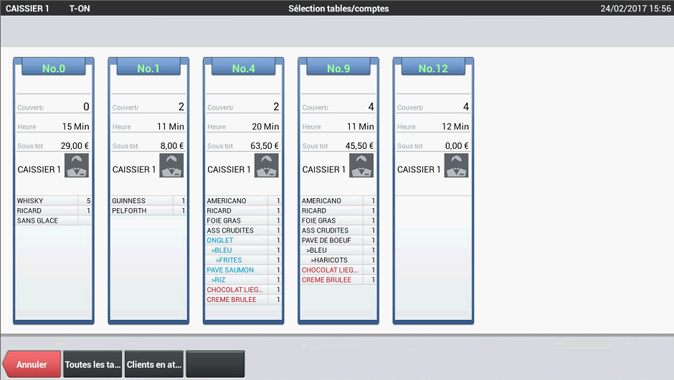Image resolution: width=674 pixels, height=380 pixels.
Task: Click CAISSIER 1 label in top bar
Action: coord(27,9)
